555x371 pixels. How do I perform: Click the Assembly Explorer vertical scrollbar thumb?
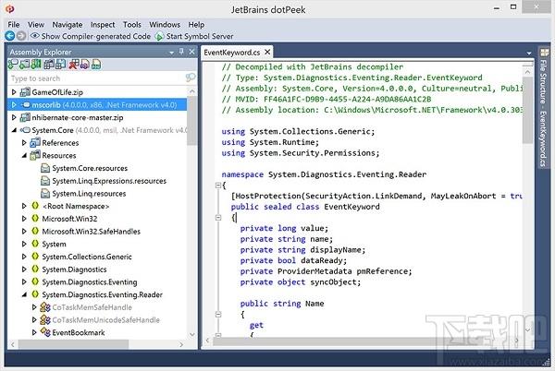tap(191, 122)
